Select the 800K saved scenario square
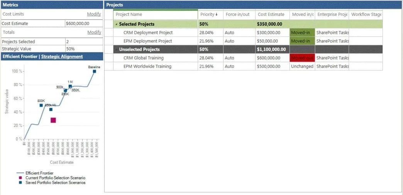 tap(41, 105)
